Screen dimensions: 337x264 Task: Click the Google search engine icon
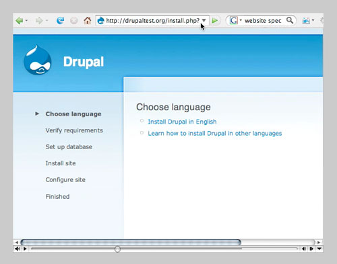click(x=233, y=21)
